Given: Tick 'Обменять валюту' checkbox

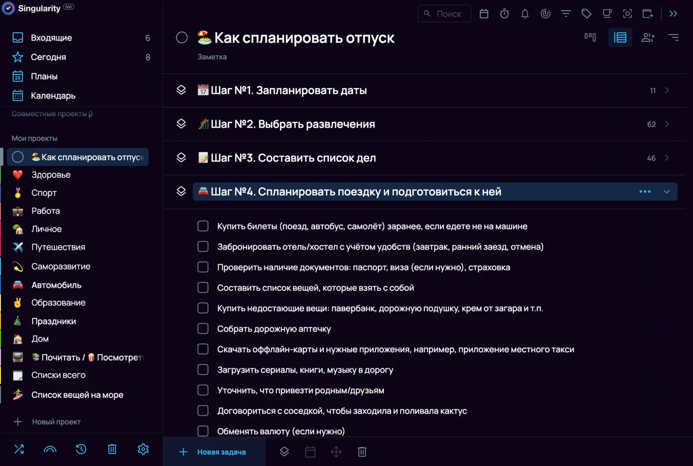Looking at the screenshot, I should pos(203,431).
